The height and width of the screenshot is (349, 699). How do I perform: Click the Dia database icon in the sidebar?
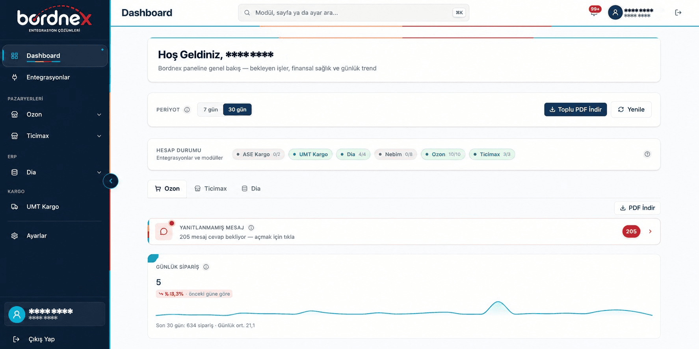pyautogui.click(x=15, y=172)
